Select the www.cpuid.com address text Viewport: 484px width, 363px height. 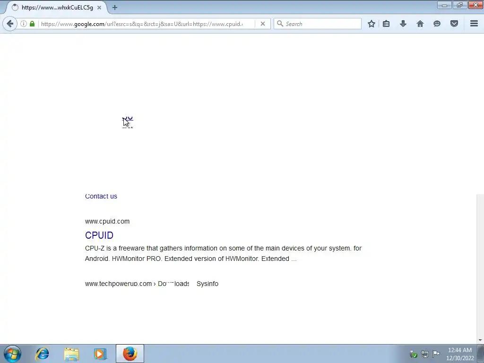tap(107, 221)
